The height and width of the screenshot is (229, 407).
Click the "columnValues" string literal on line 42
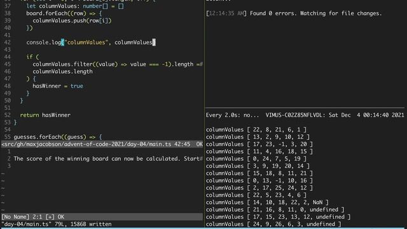pyautogui.click(x=86, y=43)
